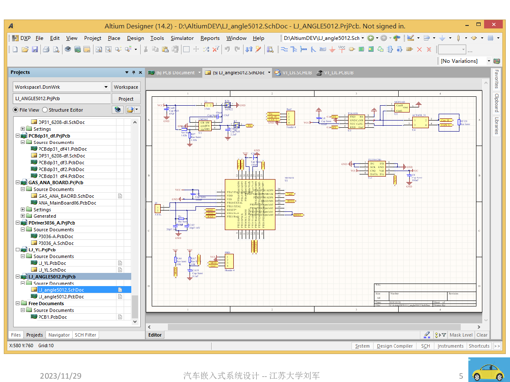Click the Instruments status button
The width and height of the screenshot is (510, 382).
click(450, 346)
